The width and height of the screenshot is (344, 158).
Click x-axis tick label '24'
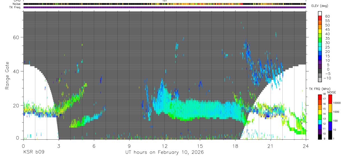tap(306, 146)
